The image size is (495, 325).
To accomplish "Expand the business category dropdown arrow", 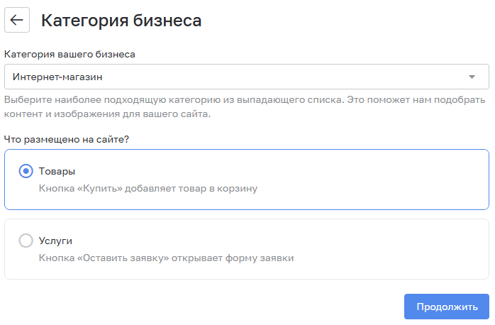I will pos(472,77).
